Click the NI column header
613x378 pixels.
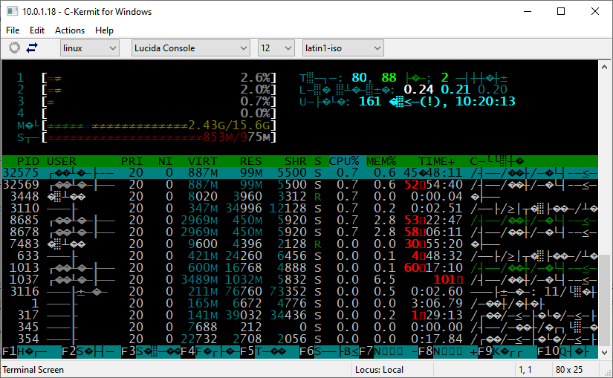pos(166,161)
